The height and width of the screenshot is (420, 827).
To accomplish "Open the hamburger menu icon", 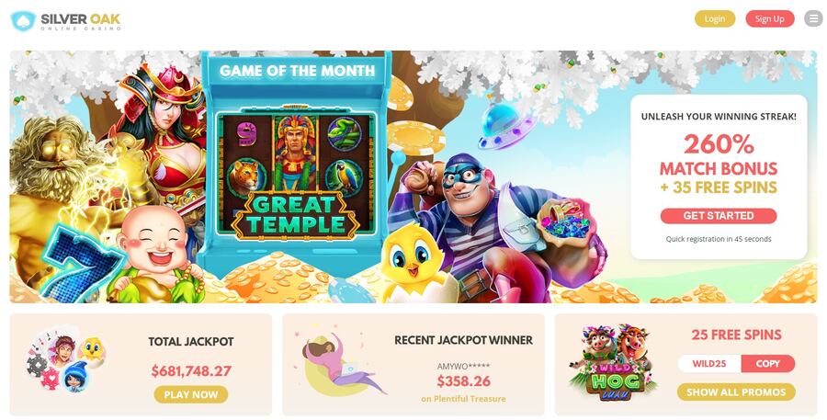I will click(813, 18).
